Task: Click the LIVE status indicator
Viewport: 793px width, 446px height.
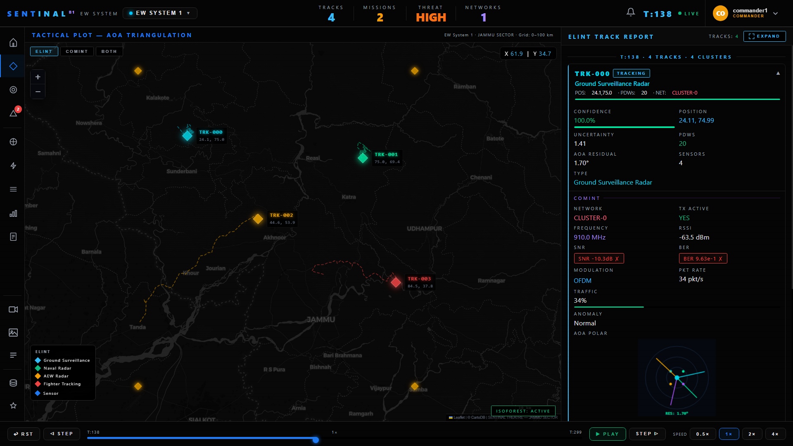Action: 689,14
